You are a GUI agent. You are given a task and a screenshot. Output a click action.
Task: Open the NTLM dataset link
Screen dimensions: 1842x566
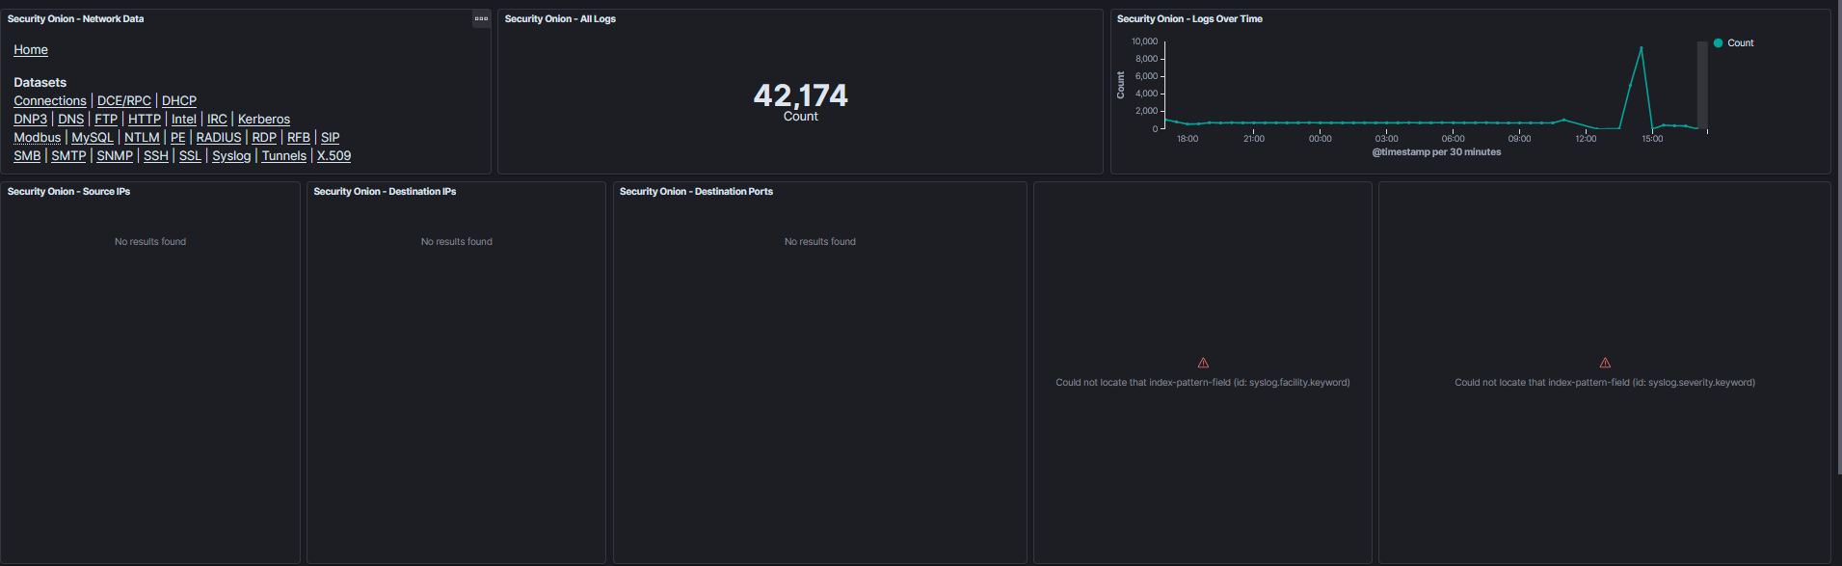142,137
